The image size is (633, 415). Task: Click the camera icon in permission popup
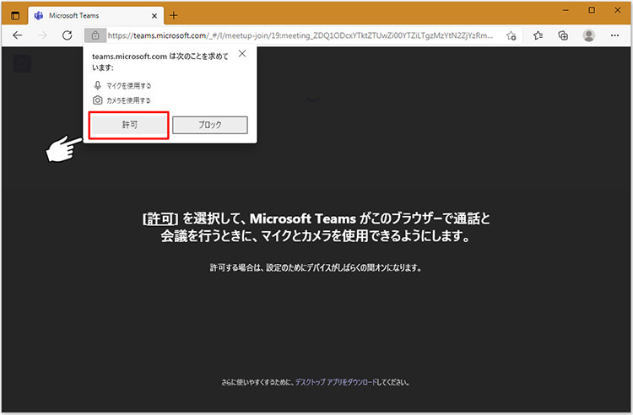[x=97, y=100]
